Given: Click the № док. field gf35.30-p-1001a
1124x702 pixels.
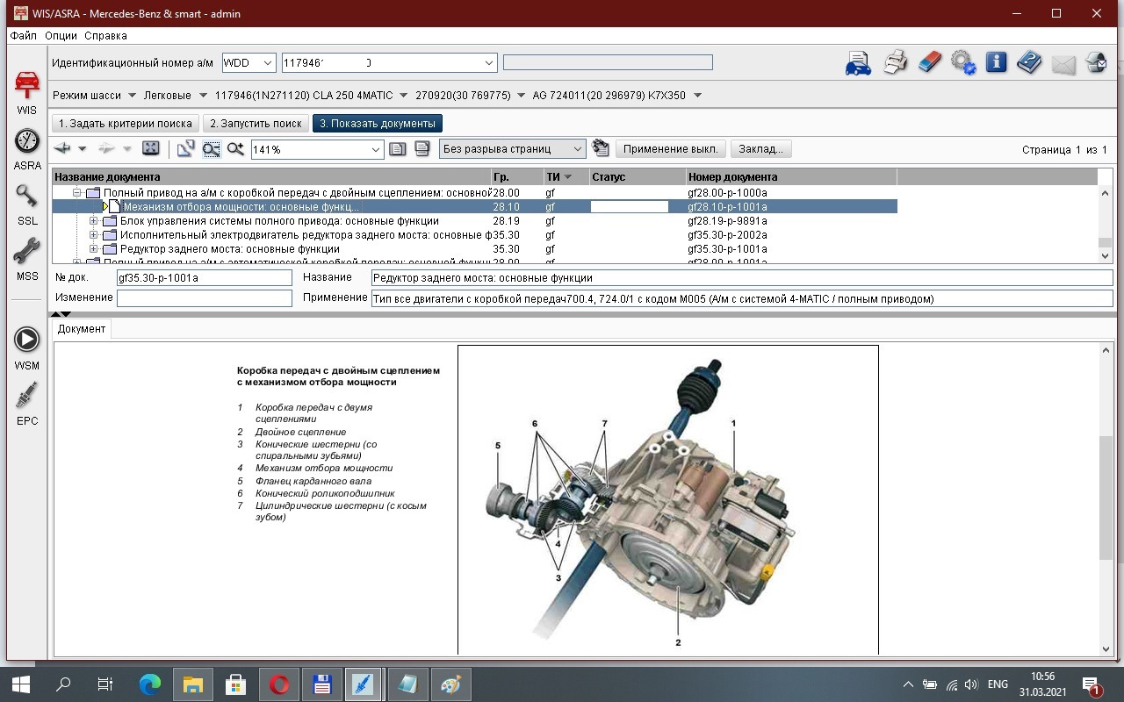Looking at the screenshot, I should (x=204, y=277).
